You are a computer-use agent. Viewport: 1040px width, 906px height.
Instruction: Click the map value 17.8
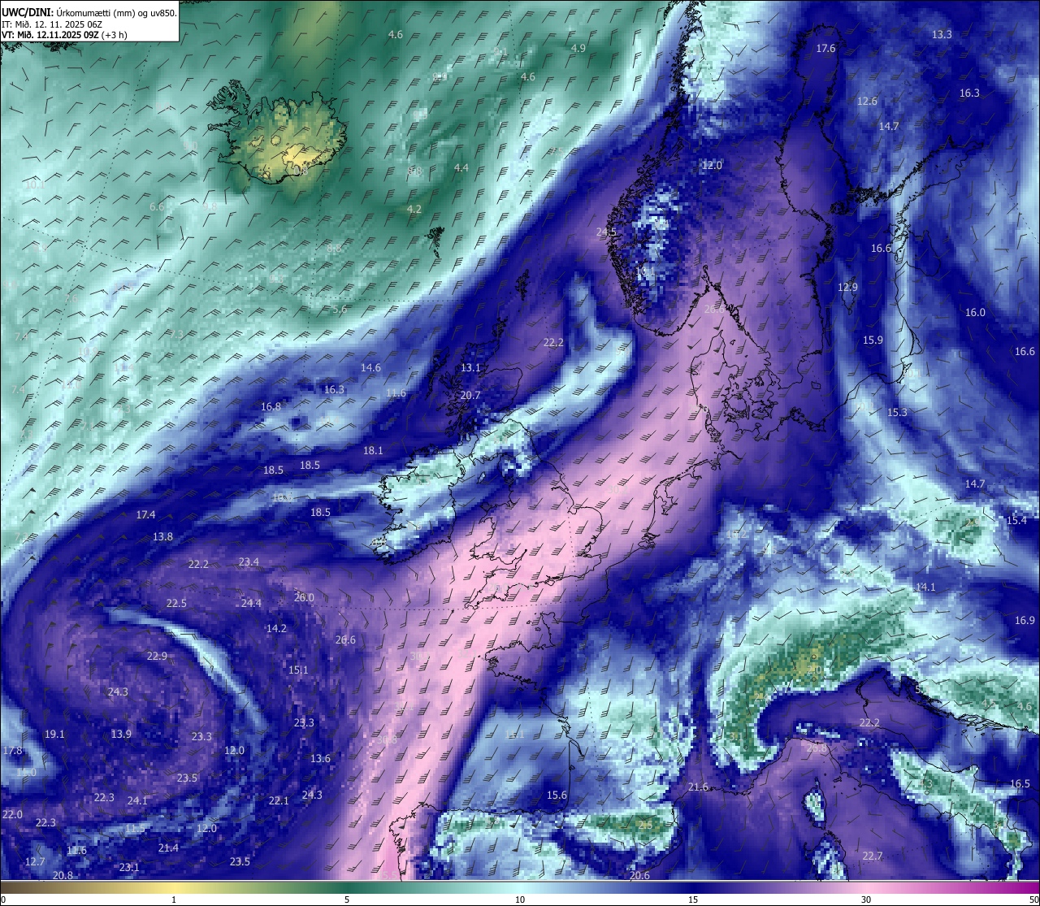point(12,750)
